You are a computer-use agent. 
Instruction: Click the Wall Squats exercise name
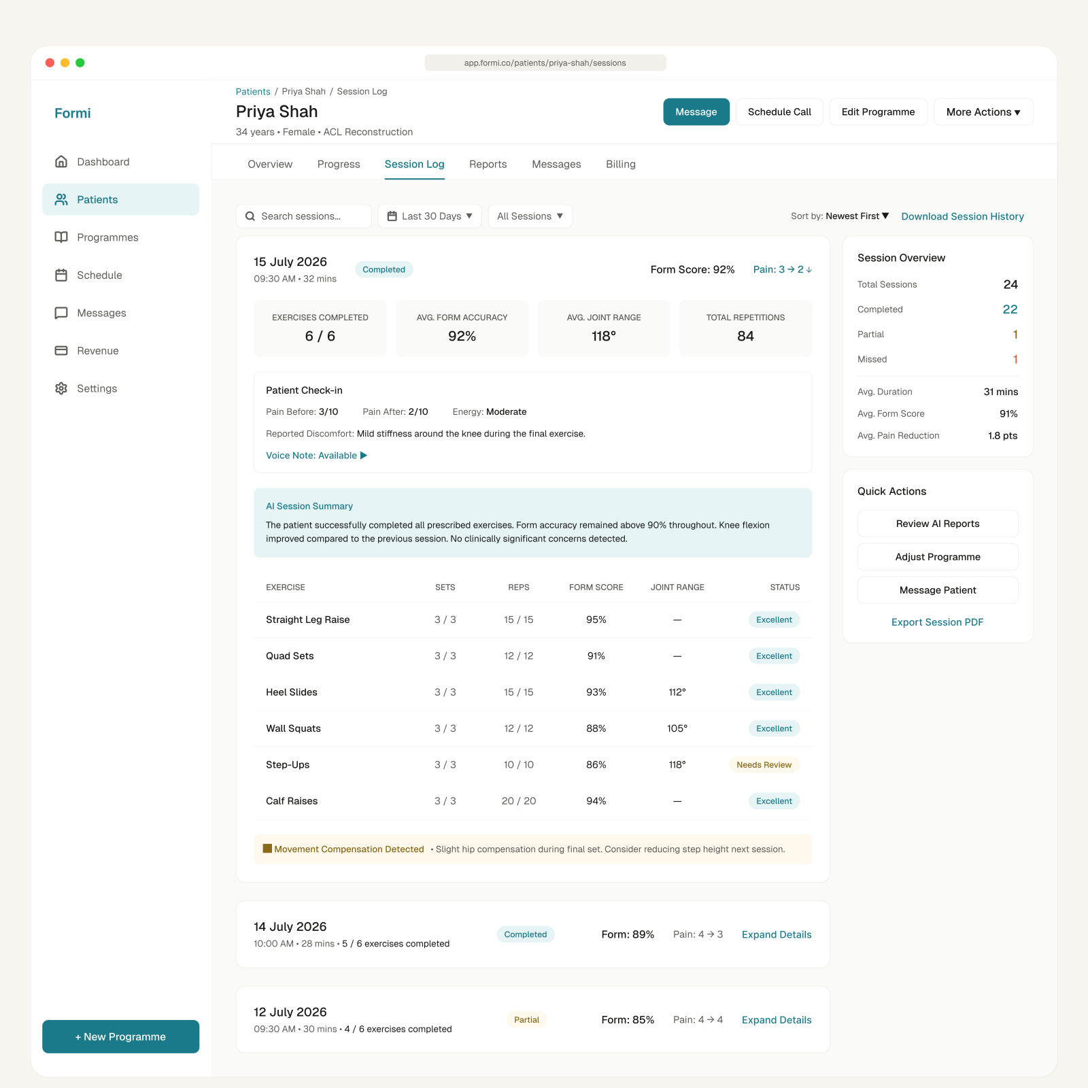(x=293, y=728)
